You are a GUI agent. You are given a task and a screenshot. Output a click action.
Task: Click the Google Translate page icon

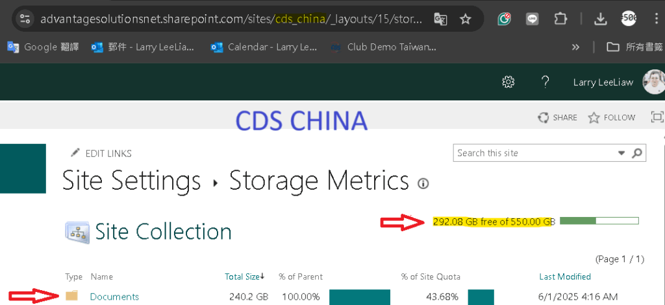pos(441,19)
